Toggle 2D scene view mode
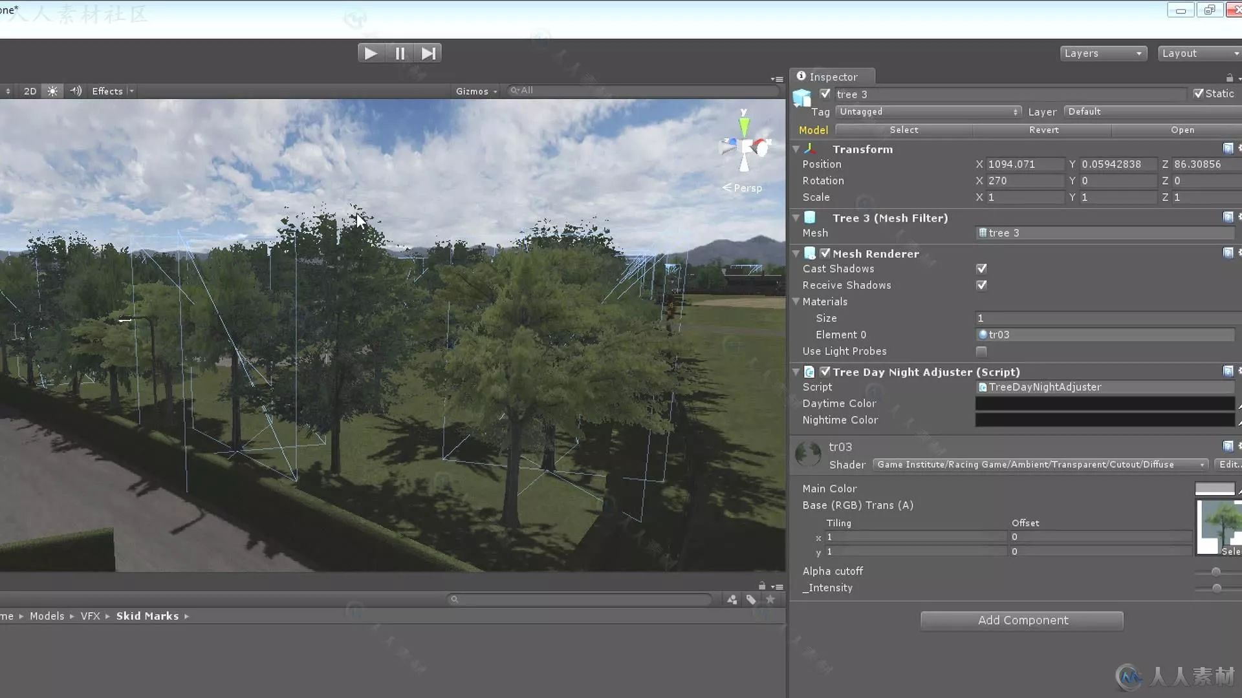1242x698 pixels. (30, 91)
